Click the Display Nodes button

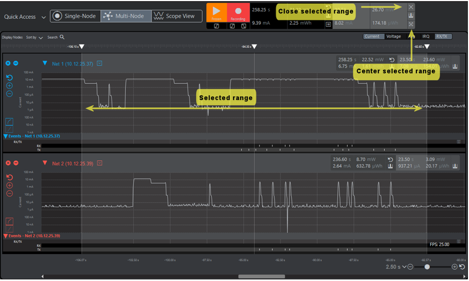point(12,38)
